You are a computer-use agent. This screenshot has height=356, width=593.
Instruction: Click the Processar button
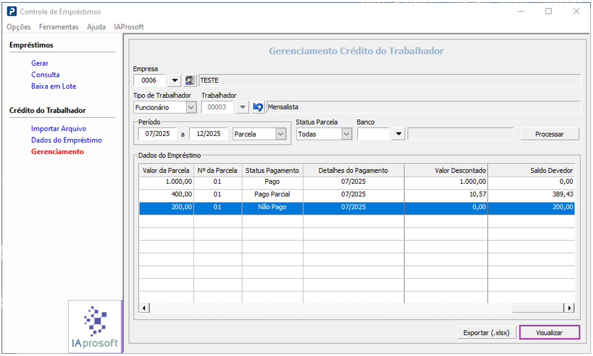click(x=549, y=134)
